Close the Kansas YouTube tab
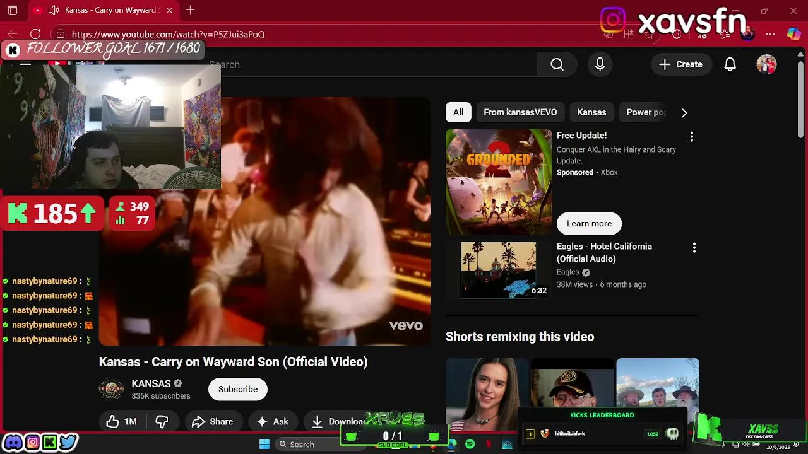 pos(169,10)
